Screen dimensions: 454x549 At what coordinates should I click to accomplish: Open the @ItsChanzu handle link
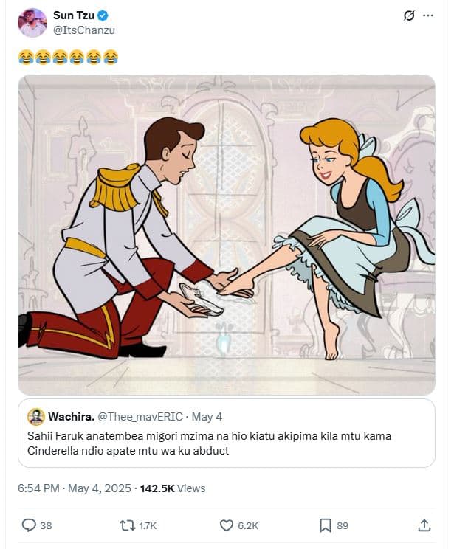pyautogui.click(x=84, y=30)
